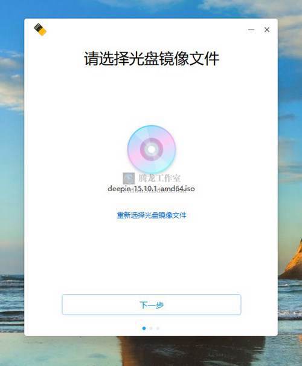Viewport: 302px width, 366px height.
Task: Click 下一步 to proceed to next step
Action: click(152, 305)
